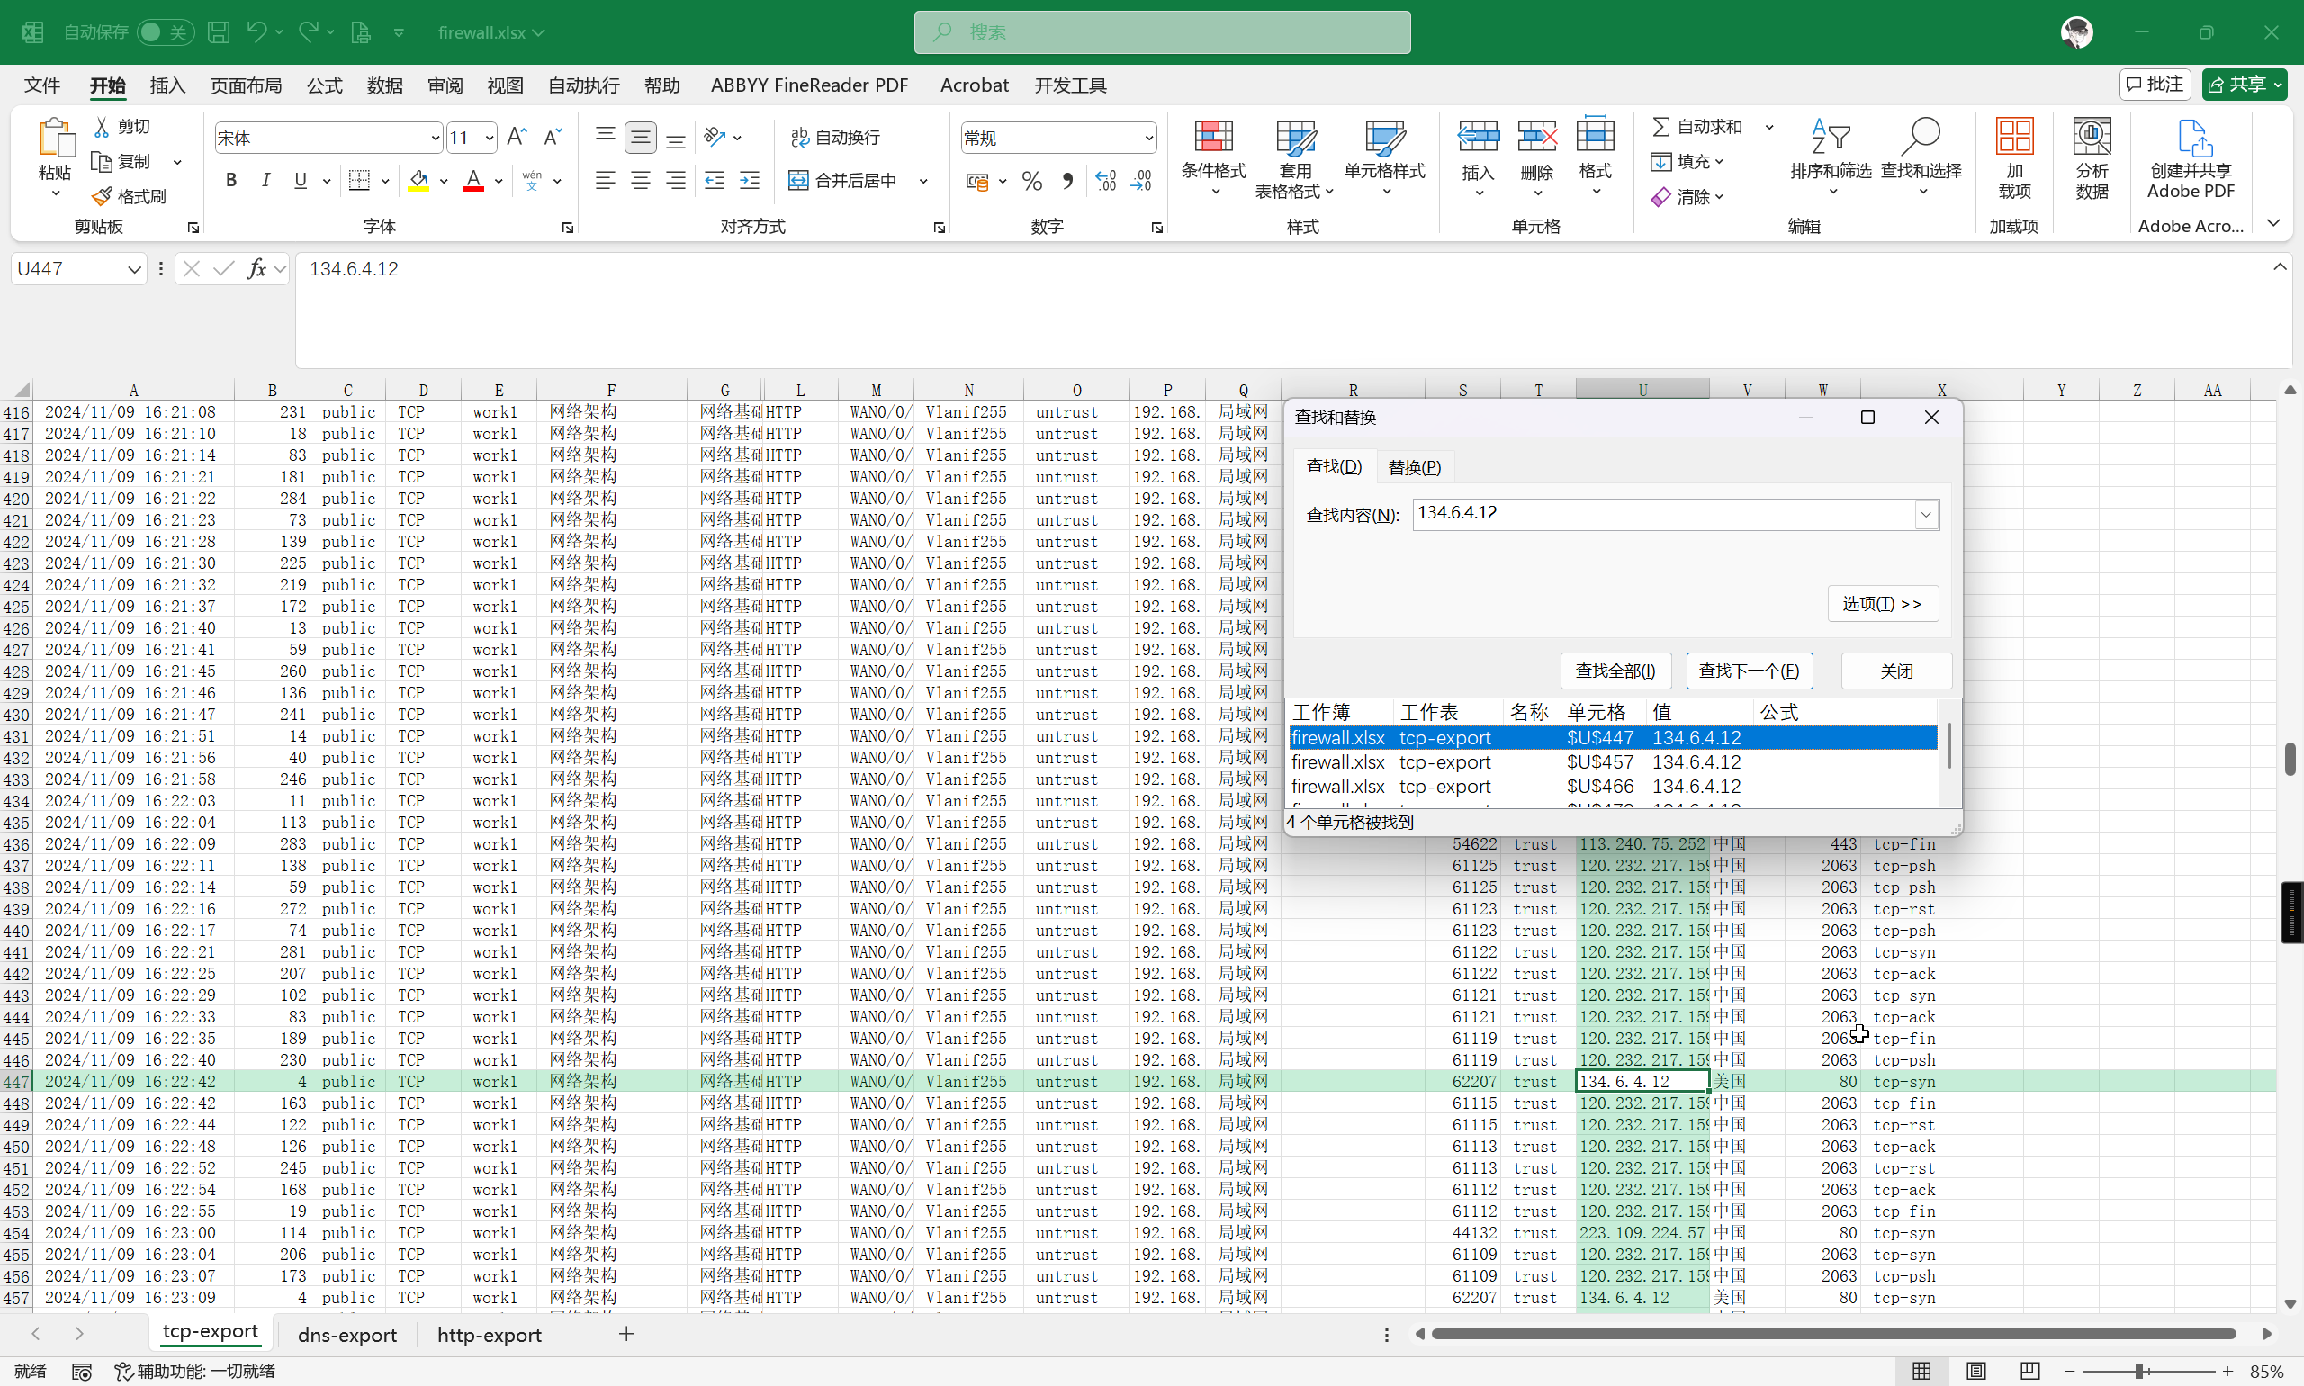Open the File (文件) menu
The image size is (2304, 1386).
(x=42, y=85)
